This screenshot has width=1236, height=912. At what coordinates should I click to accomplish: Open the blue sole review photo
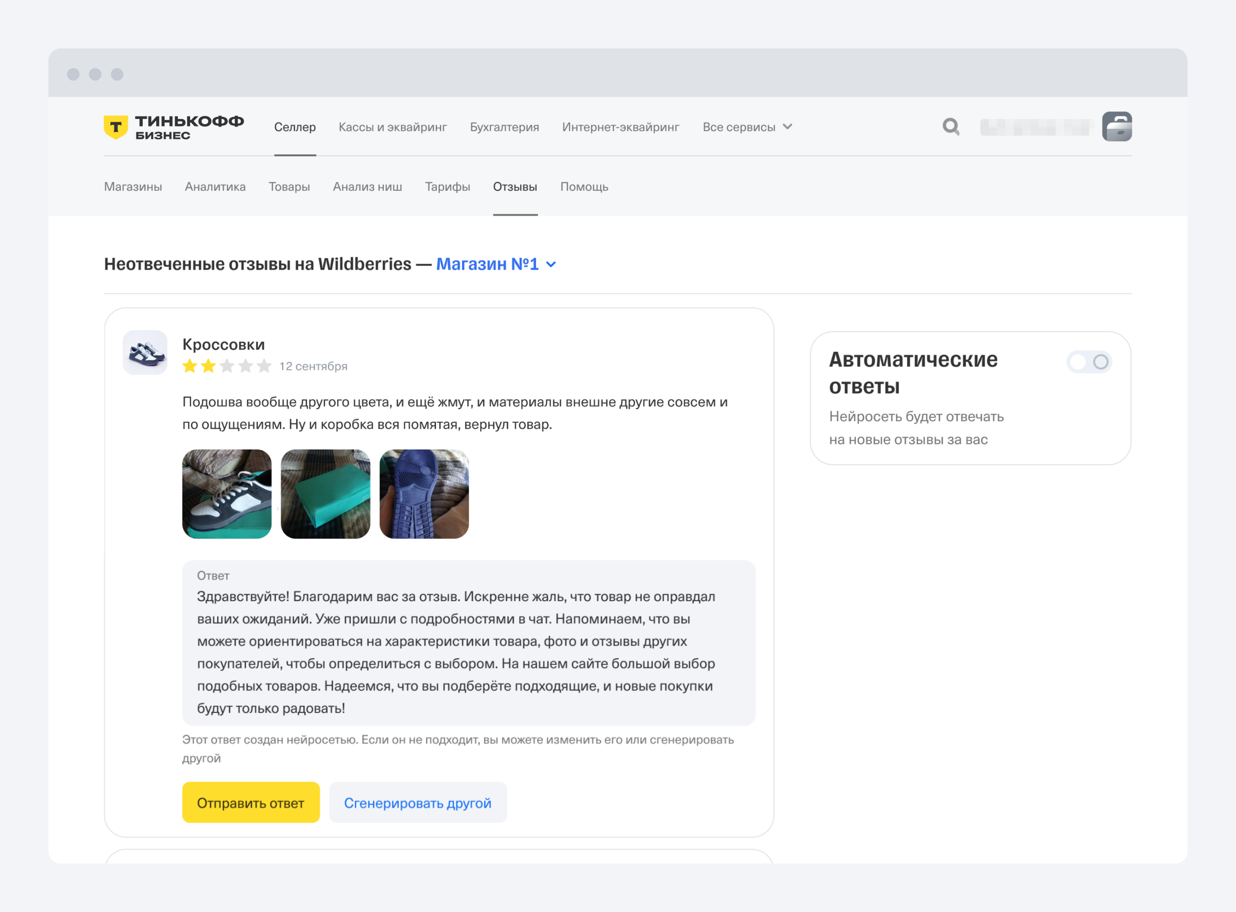click(424, 494)
